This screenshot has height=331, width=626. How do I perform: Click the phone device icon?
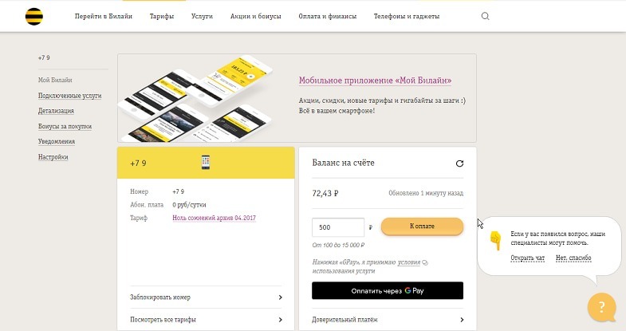click(x=205, y=162)
